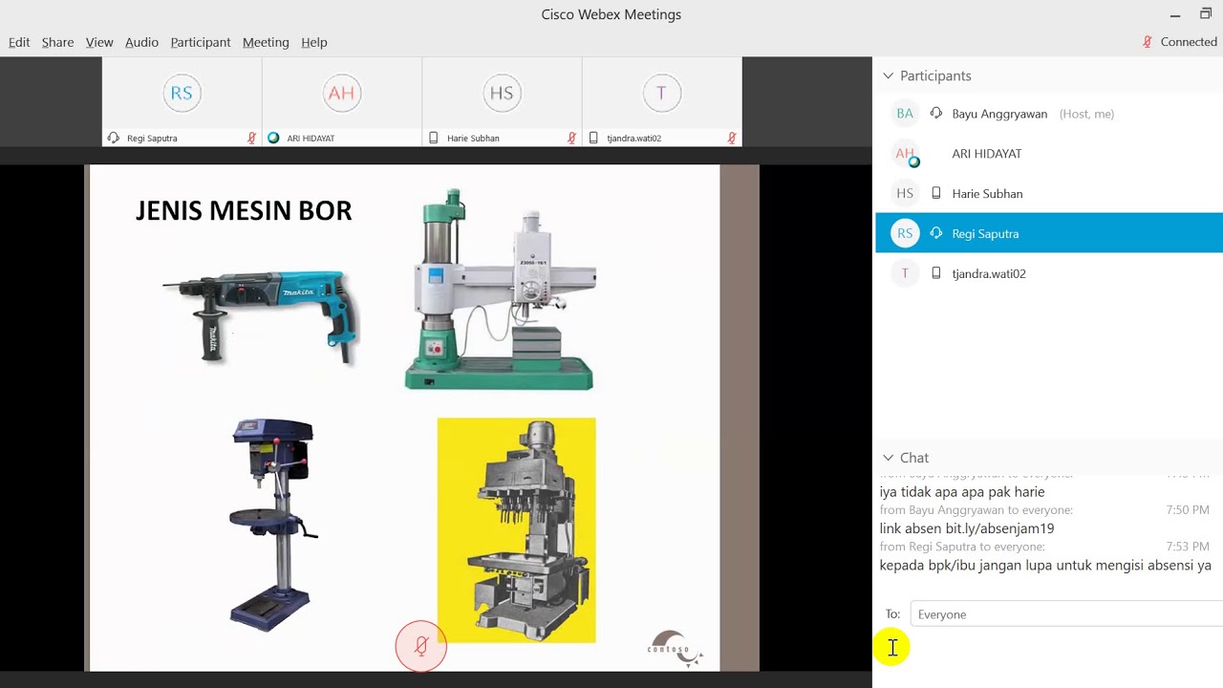Screen dimensions: 1223x688
Task: Minimize the Webex Meetings window
Action: pyautogui.click(x=1175, y=15)
